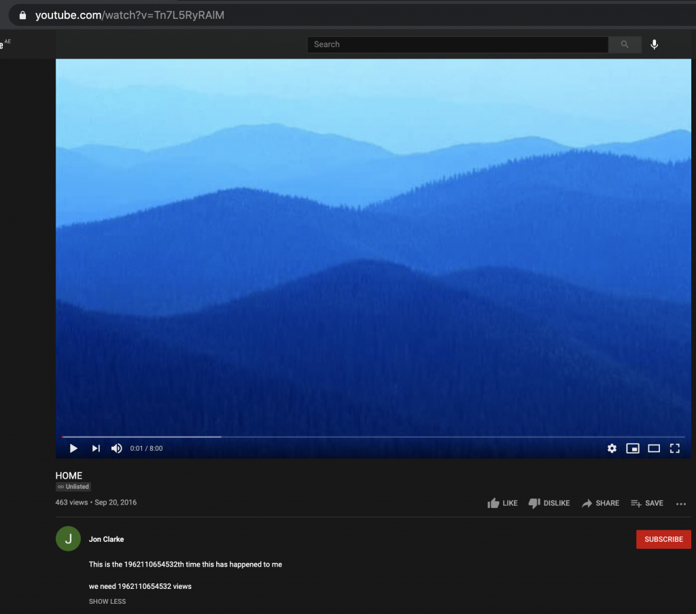Screen dimensions: 696x614
Task: Click inside the Search input field
Action: click(x=457, y=44)
